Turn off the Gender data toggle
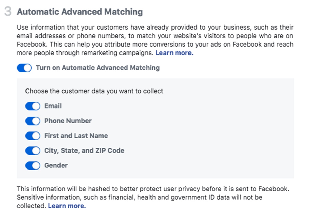This screenshot has height=222, width=309. [33, 165]
